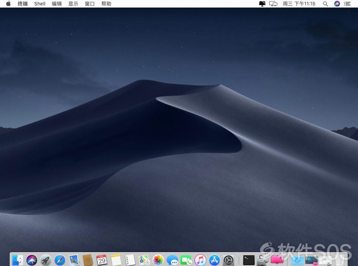Screen dimensions: 358x266
Task: Open Terminal black icon in Dock
Action: (x=249, y=260)
